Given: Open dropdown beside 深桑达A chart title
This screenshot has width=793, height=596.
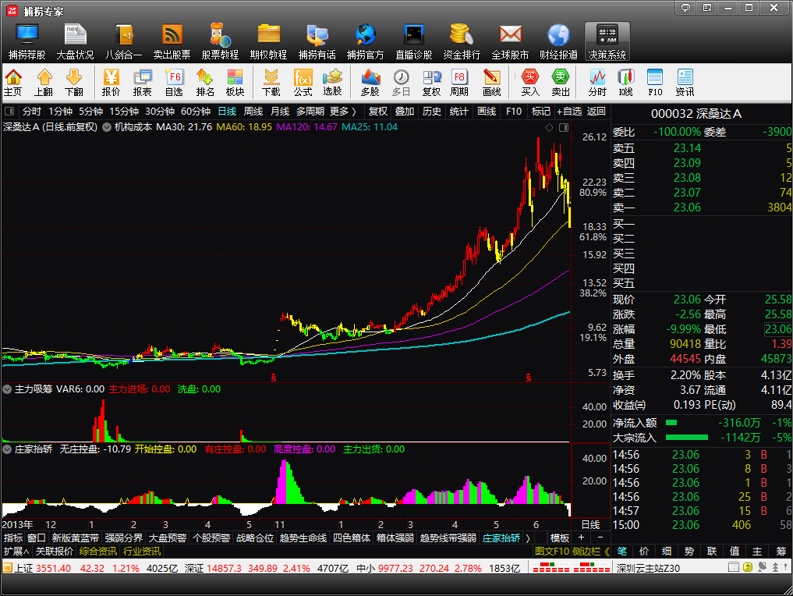Looking at the screenshot, I should 105,127.
